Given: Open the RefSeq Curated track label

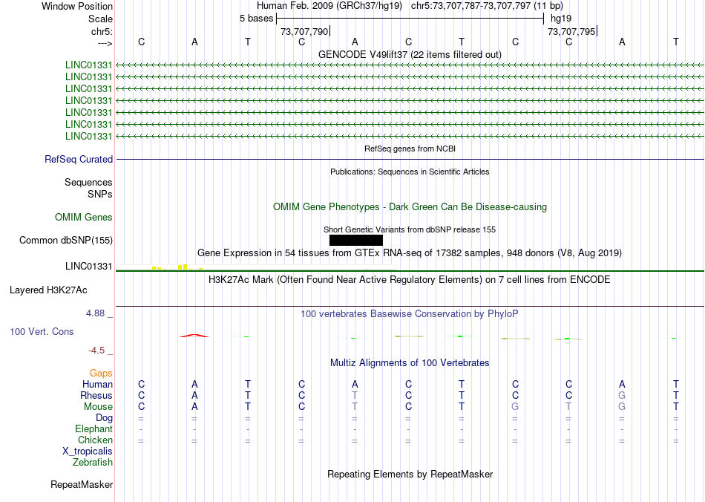Looking at the screenshot, I should point(79,159).
